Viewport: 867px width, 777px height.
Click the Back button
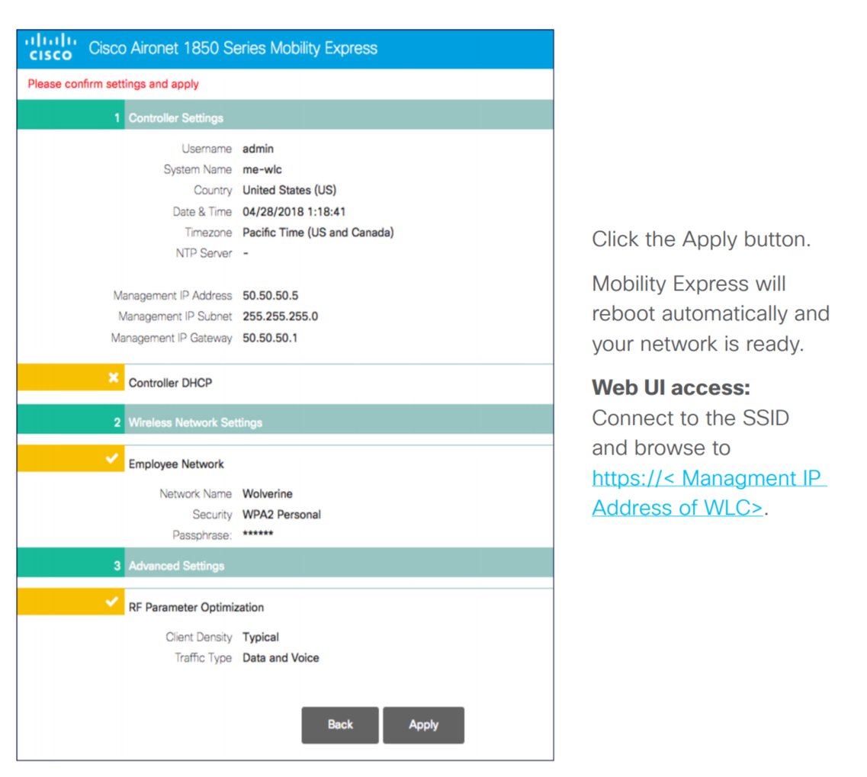(340, 725)
